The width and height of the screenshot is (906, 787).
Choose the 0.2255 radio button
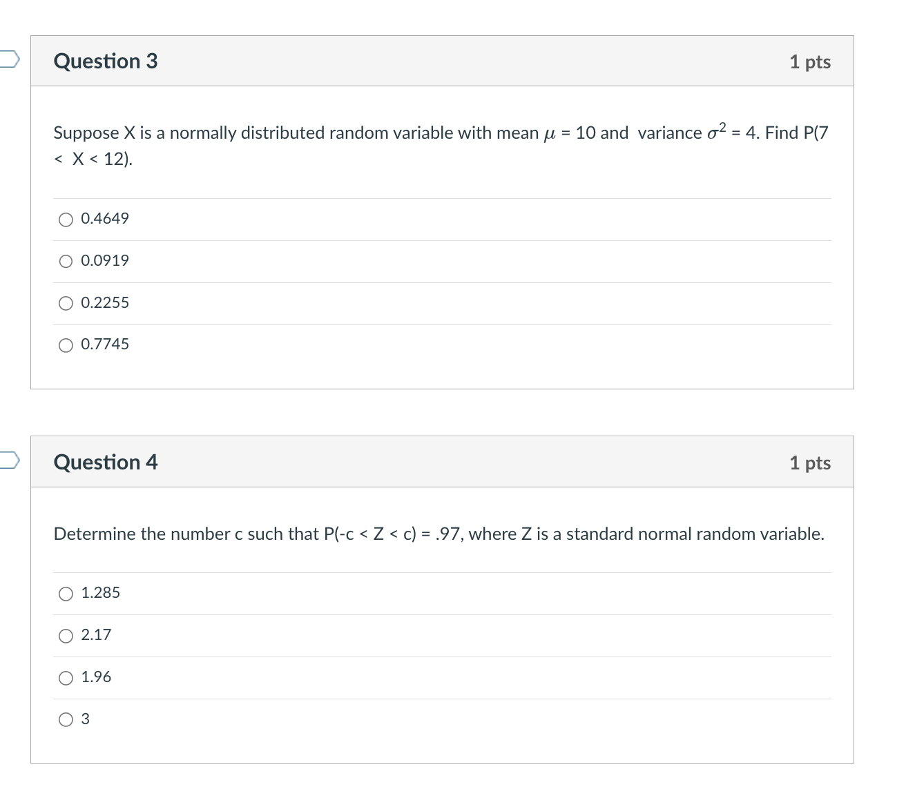click(x=66, y=302)
